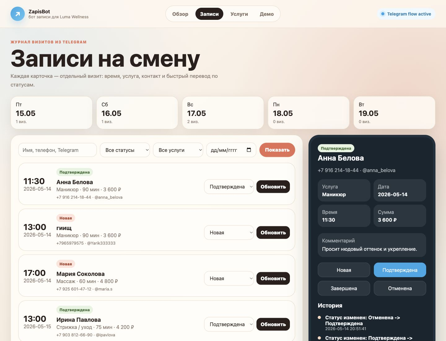Set status to Отменена in details panel
Screen dimensions: 446x341
click(x=400, y=288)
